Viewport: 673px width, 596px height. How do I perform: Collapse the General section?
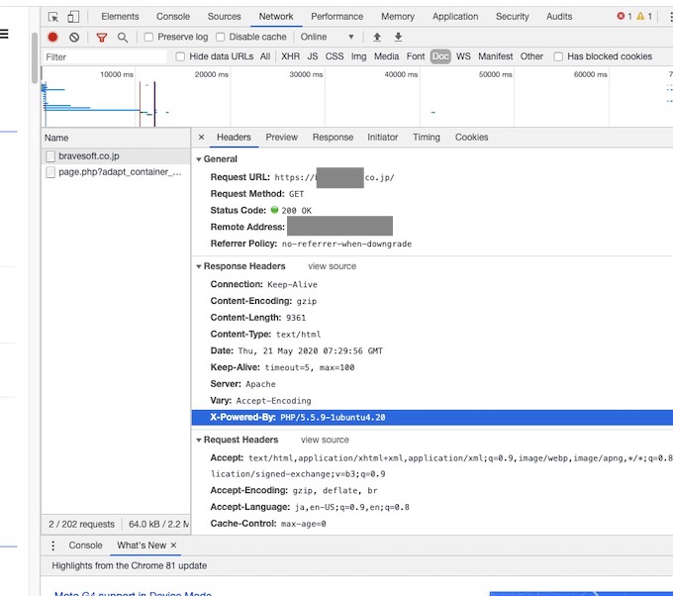coord(199,159)
